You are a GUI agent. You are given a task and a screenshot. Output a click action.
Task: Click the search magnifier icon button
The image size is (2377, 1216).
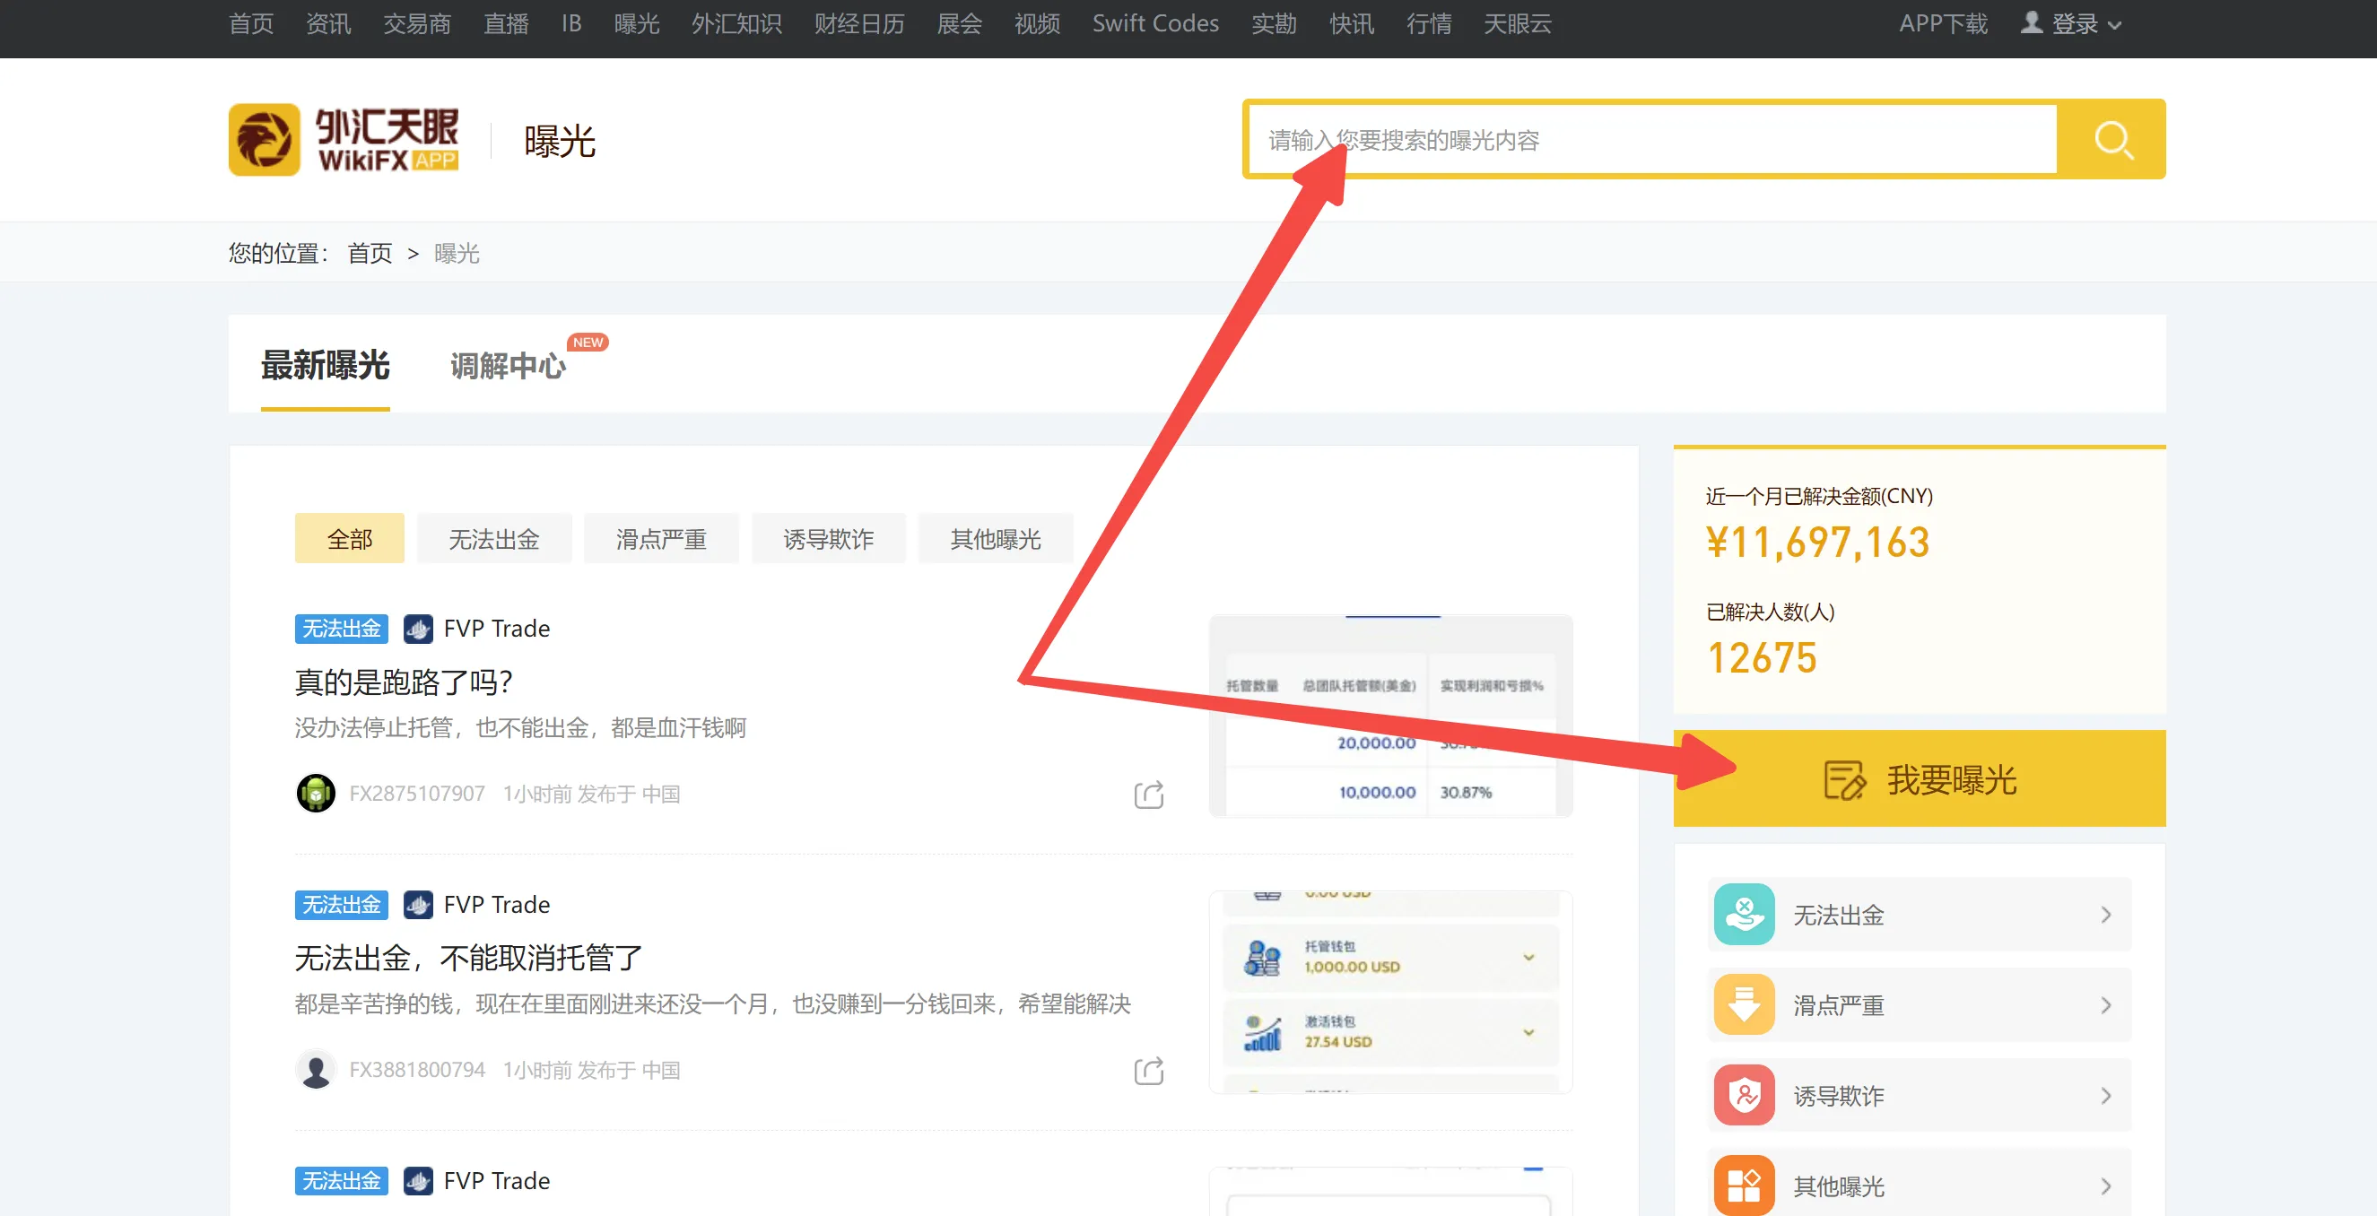(2112, 139)
